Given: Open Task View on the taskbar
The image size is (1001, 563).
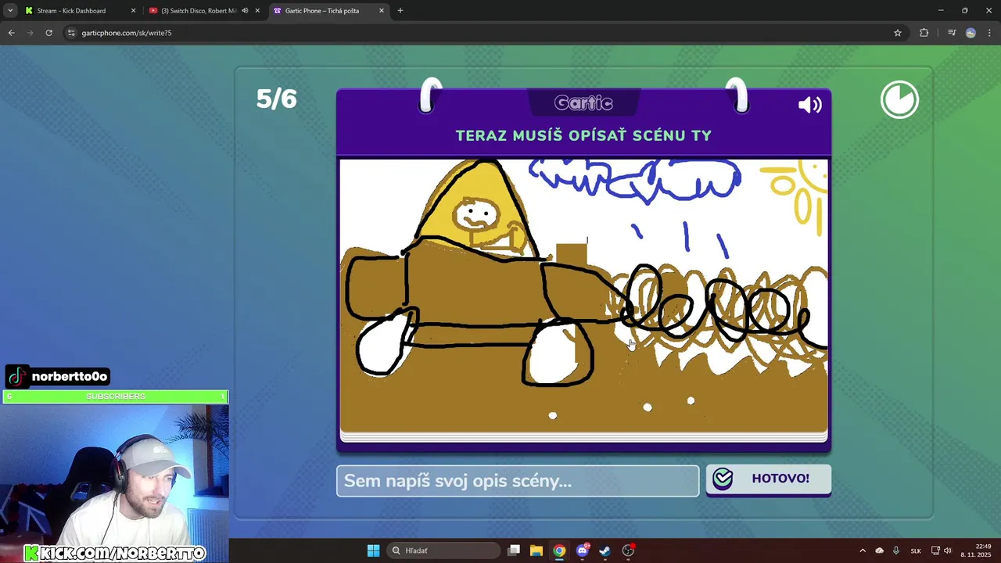Looking at the screenshot, I should [x=514, y=550].
